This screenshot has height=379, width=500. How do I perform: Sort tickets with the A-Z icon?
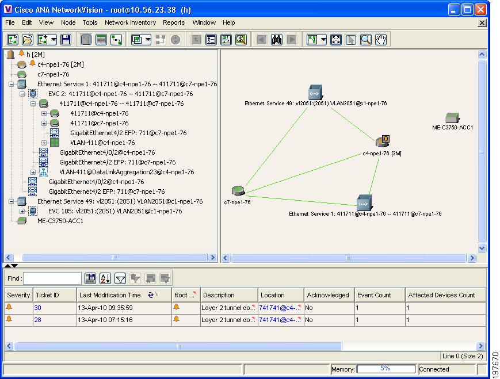(x=105, y=278)
